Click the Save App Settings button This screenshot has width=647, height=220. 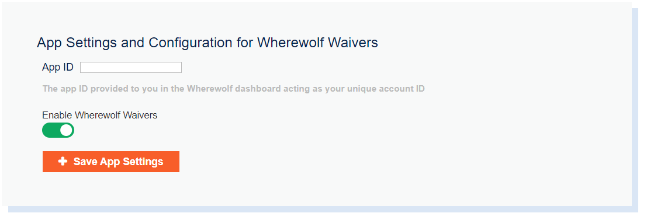111,162
